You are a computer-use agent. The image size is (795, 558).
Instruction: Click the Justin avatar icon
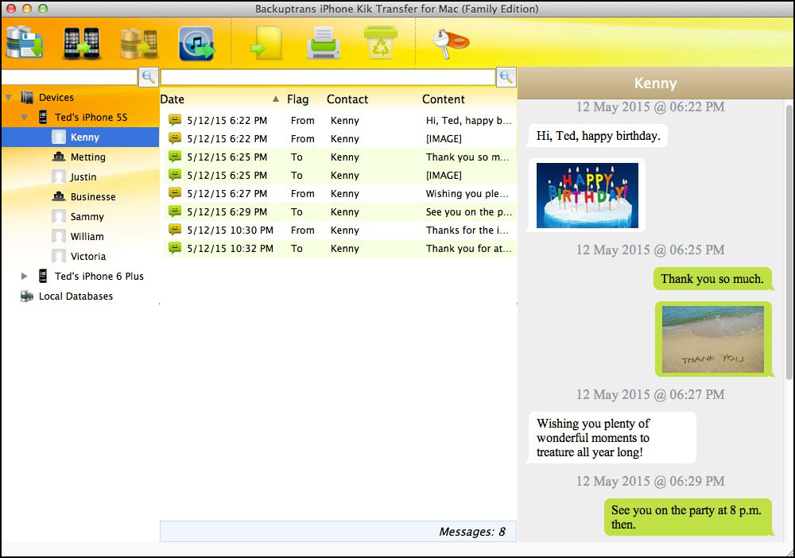coord(59,176)
